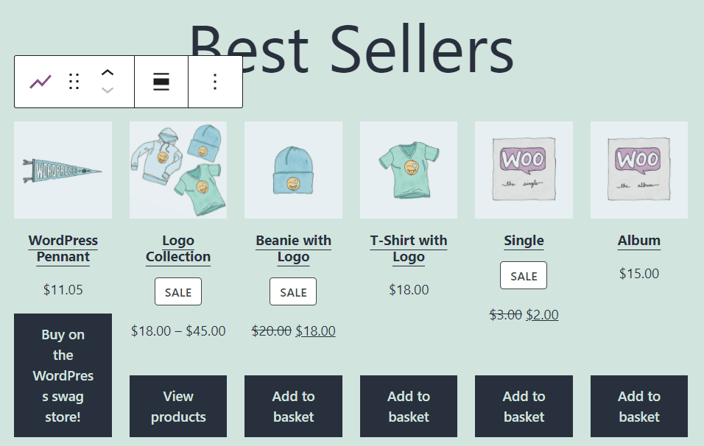The image size is (704, 446).
Task: Click the Beanie with Logo product image
Action: [x=293, y=169]
